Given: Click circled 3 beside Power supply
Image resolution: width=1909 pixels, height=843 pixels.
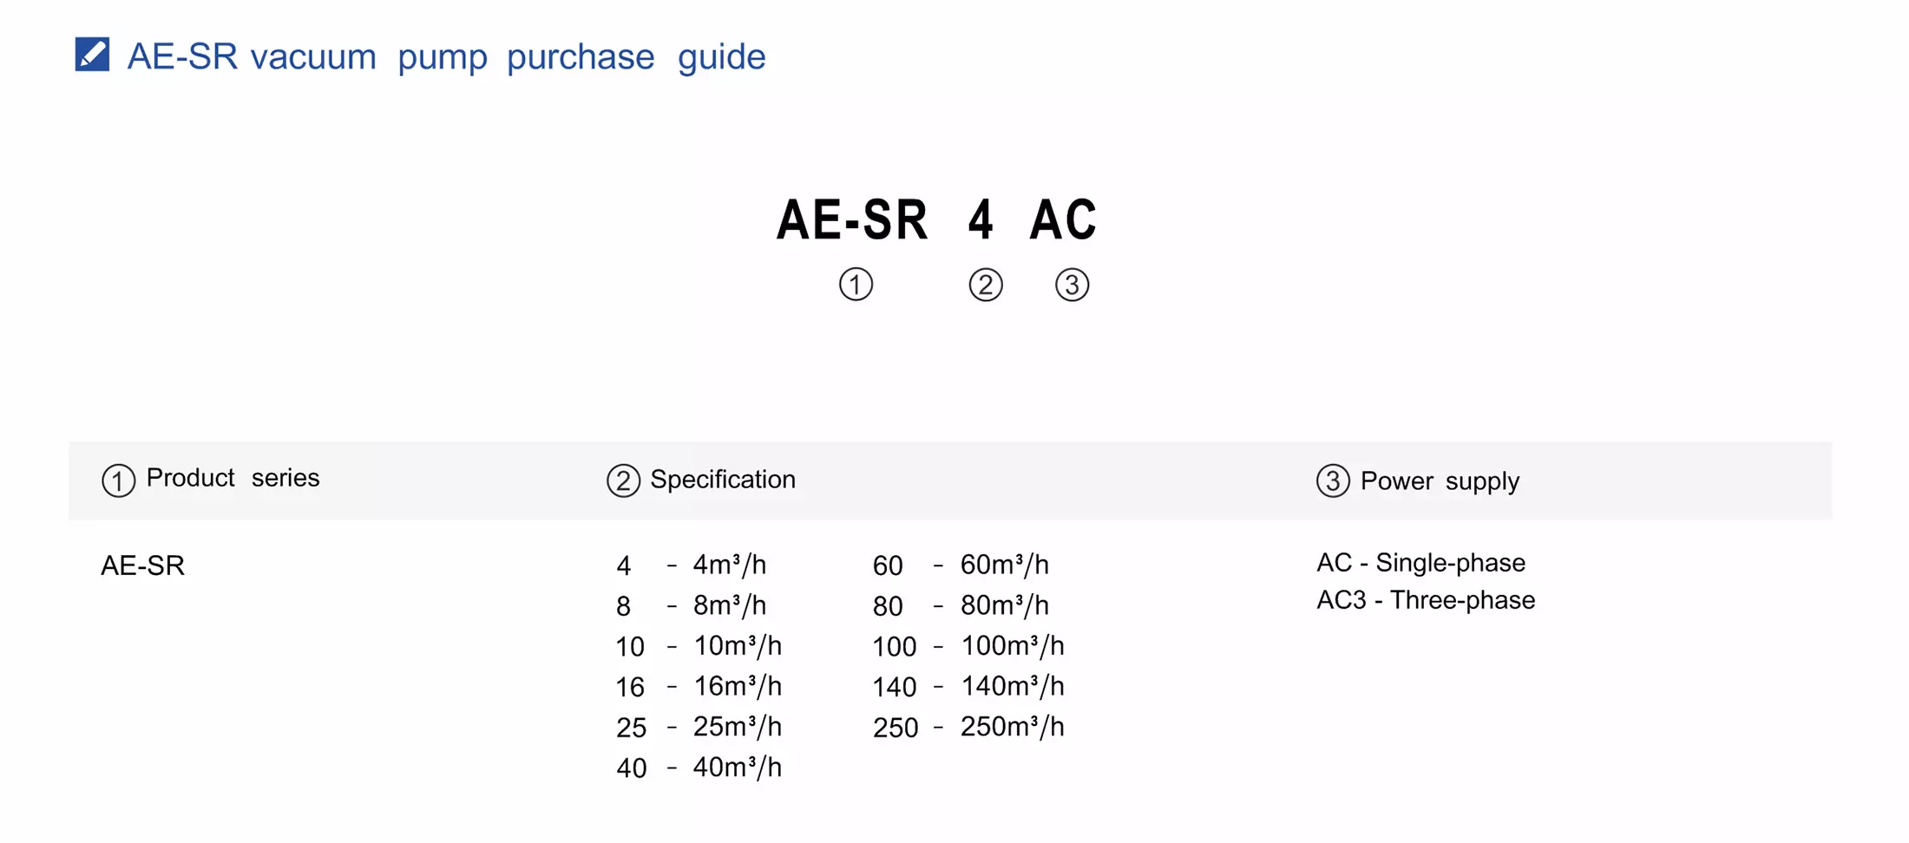Looking at the screenshot, I should click(1333, 480).
